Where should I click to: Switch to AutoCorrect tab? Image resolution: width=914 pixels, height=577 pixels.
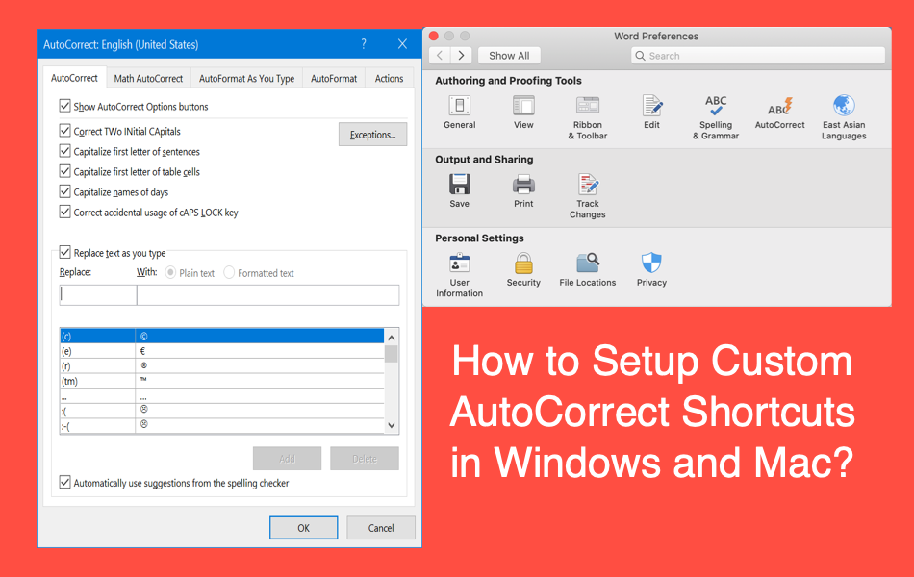pos(74,78)
